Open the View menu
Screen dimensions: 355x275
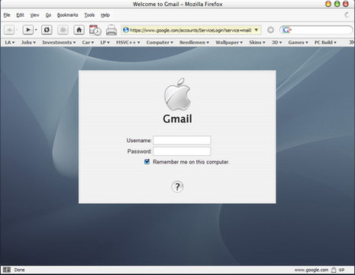34,15
